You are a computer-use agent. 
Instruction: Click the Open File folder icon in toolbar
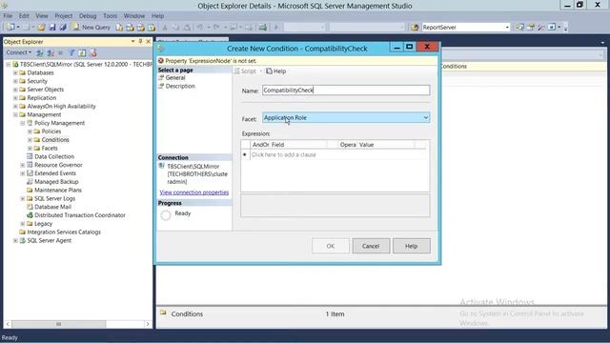[41, 28]
